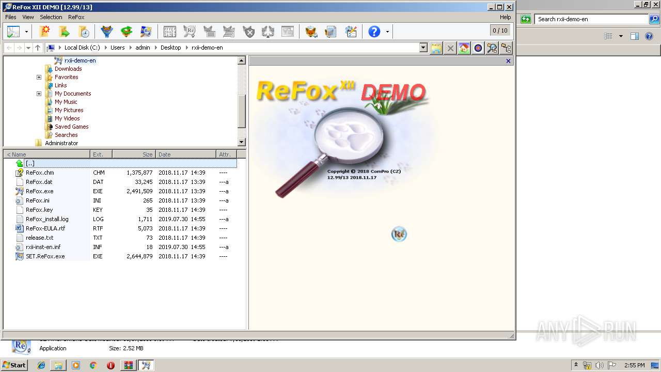Sort files by Size column header
661x372 pixels.
(x=134, y=154)
